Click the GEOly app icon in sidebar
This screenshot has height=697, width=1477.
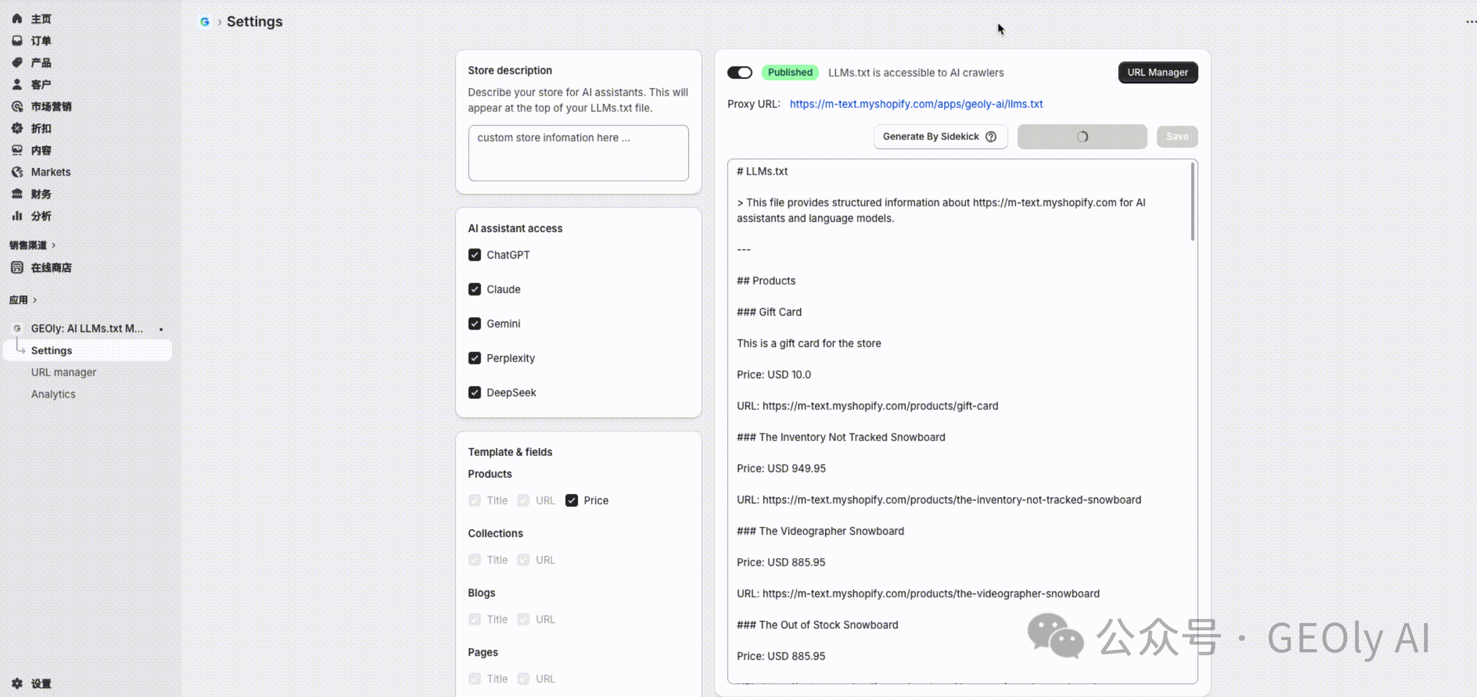coord(17,328)
